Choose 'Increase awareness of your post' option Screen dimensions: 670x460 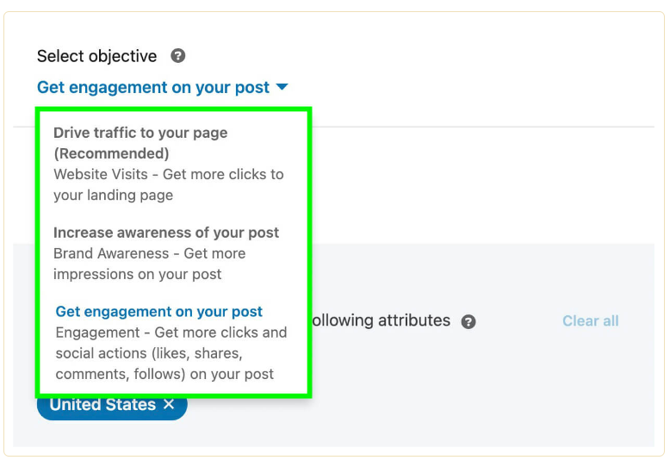pos(166,233)
